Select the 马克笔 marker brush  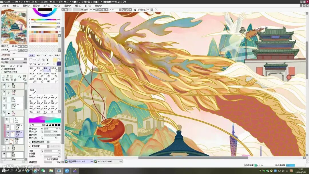click(33, 75)
